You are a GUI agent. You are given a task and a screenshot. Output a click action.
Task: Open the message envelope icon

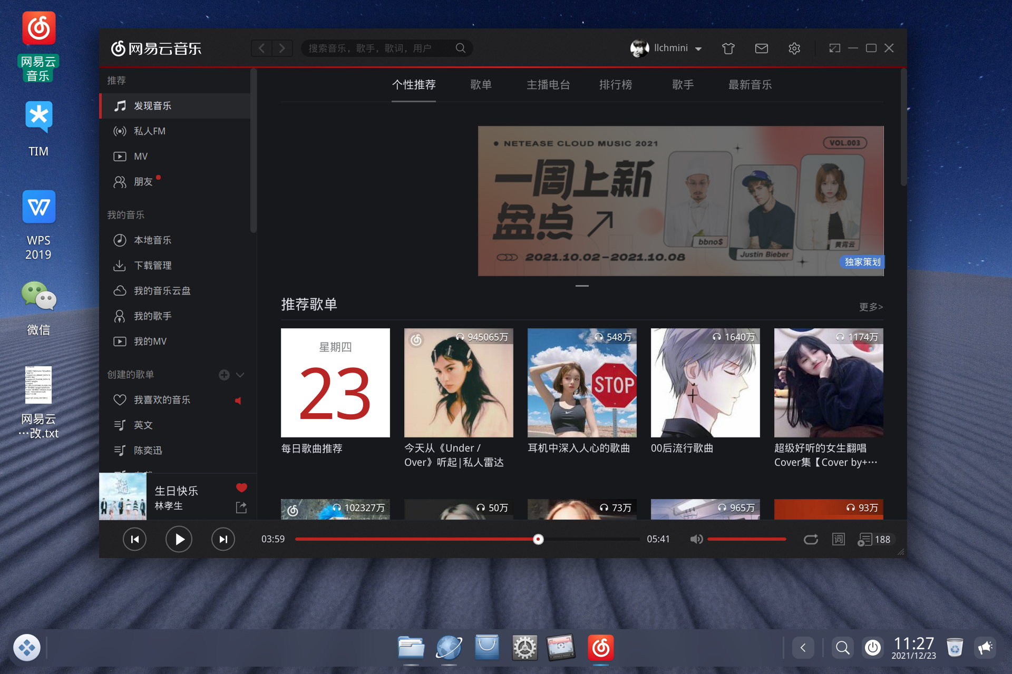click(761, 48)
